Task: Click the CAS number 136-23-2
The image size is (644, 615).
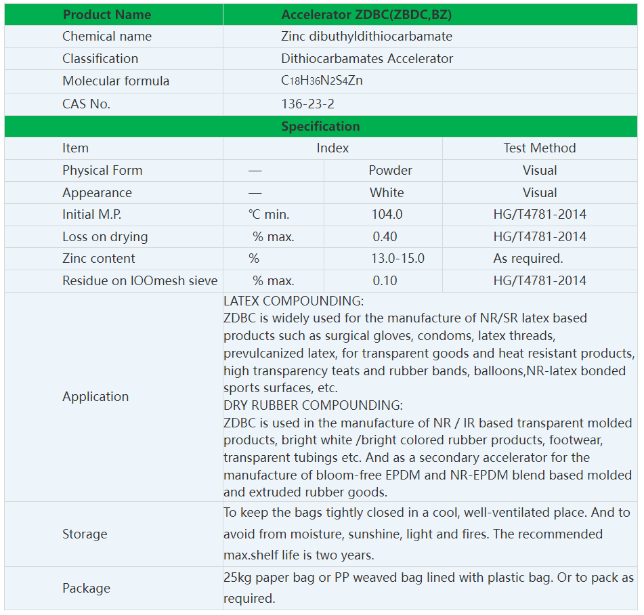Action: pos(307,104)
